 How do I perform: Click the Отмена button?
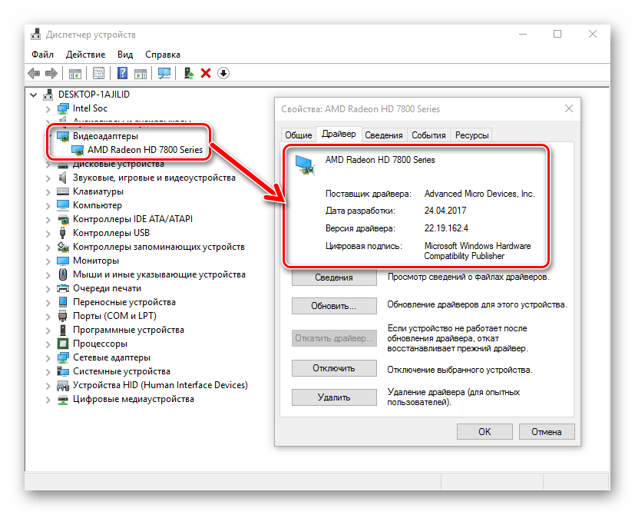[547, 432]
